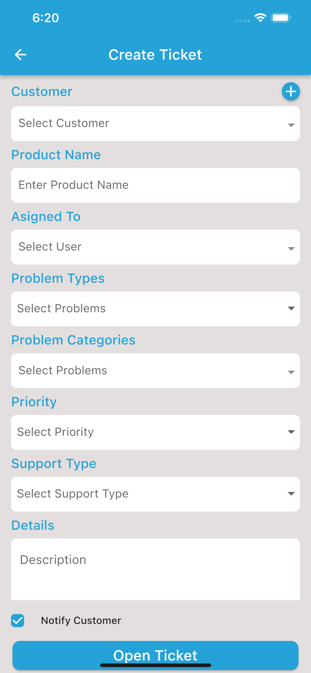Tap the Select Priority dropdown arrow
This screenshot has width=311, height=673.
(291, 433)
